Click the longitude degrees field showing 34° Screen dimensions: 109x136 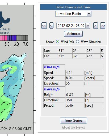pyautogui.click(x=65, y=51)
